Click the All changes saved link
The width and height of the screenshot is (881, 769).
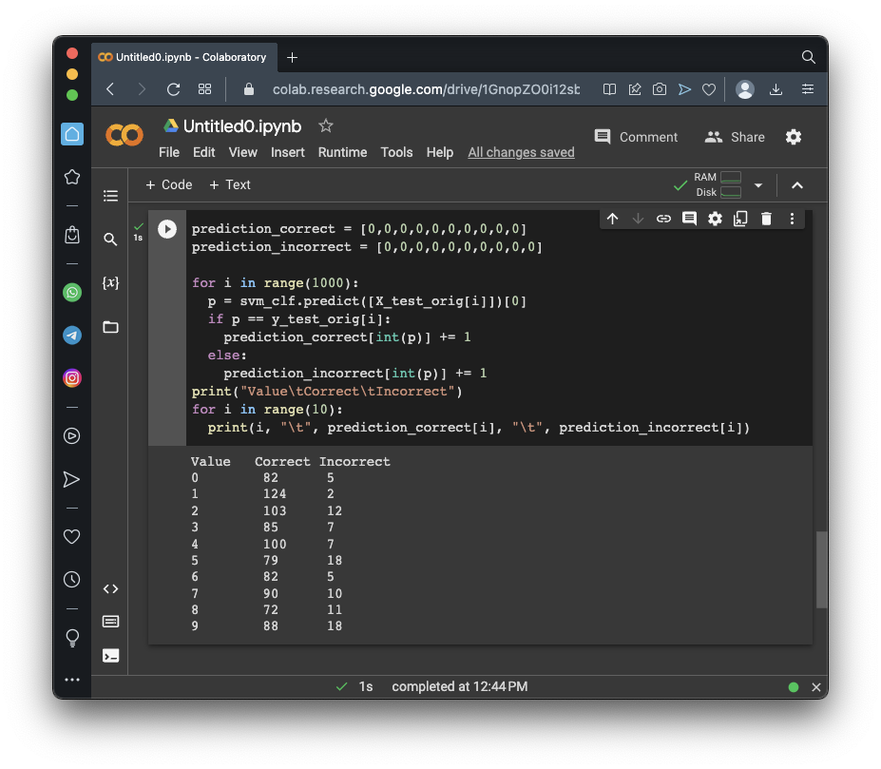521,152
